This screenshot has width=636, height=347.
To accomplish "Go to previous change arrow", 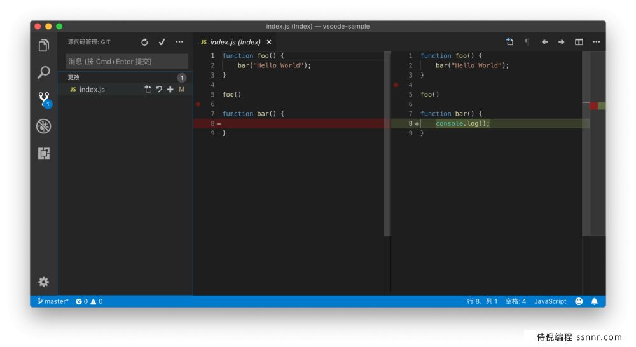I will pyautogui.click(x=545, y=42).
